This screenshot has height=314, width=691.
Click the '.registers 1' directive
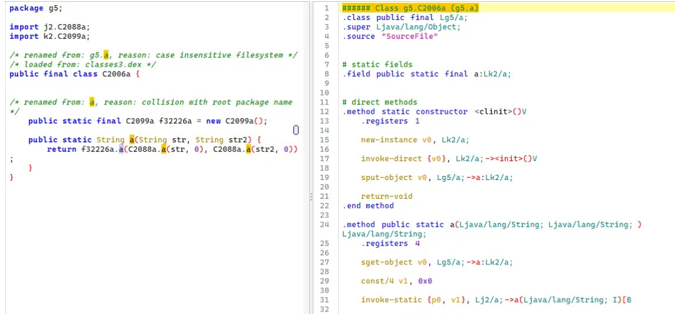390,121
